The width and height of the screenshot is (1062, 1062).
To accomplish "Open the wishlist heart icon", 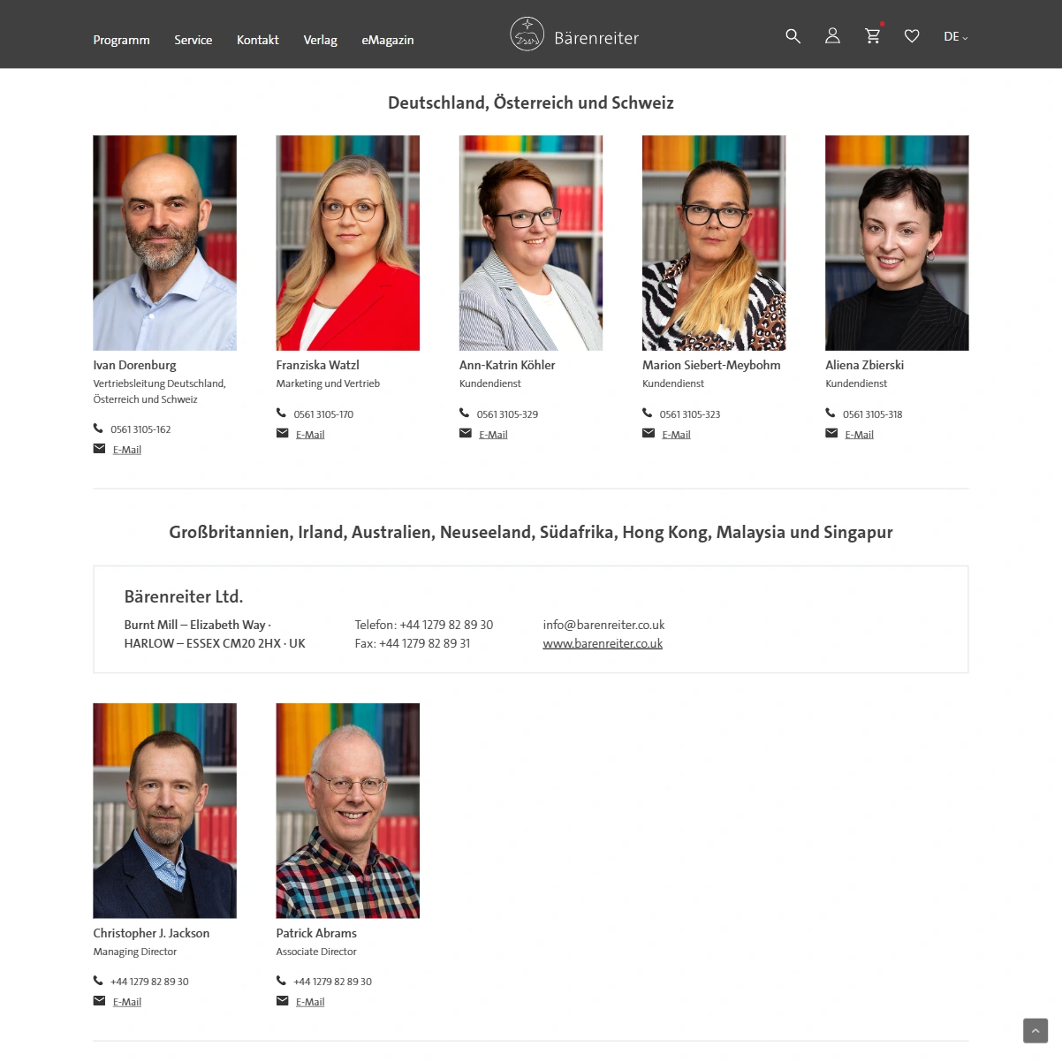I will (x=912, y=36).
